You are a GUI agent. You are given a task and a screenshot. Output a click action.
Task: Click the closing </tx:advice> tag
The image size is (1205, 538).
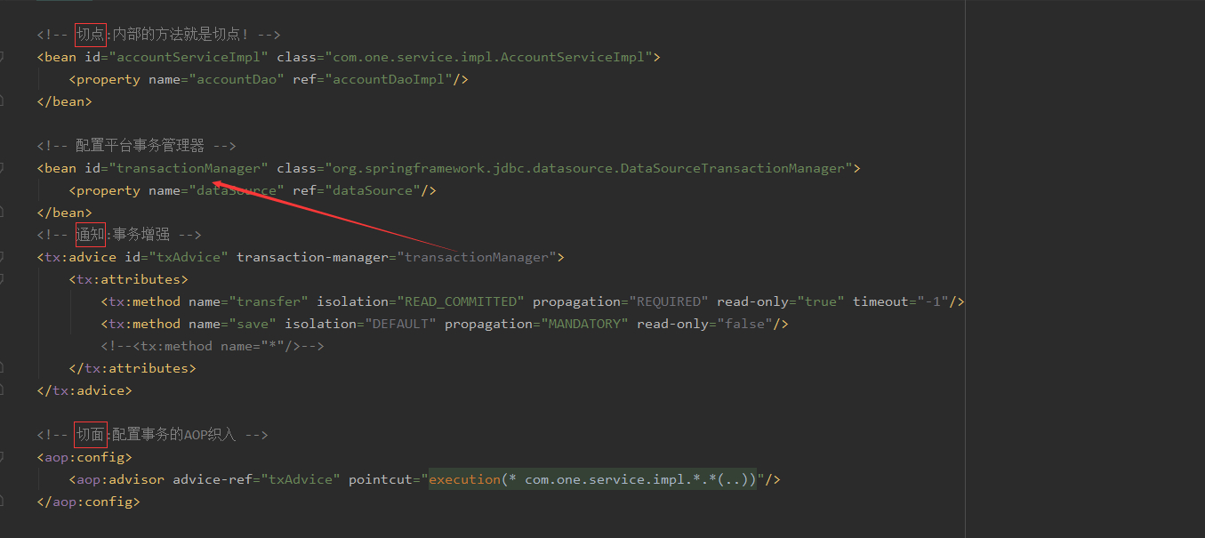pos(84,390)
